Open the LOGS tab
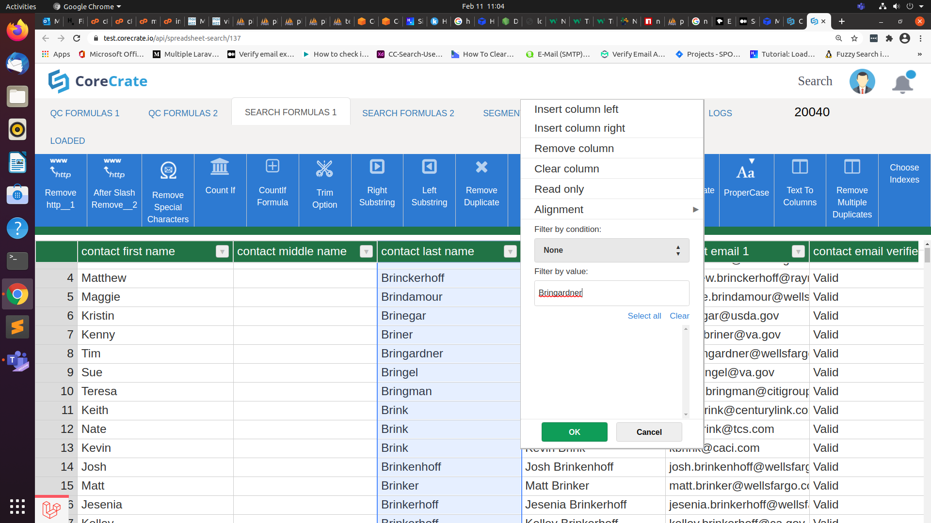The image size is (931, 523). [x=720, y=113]
